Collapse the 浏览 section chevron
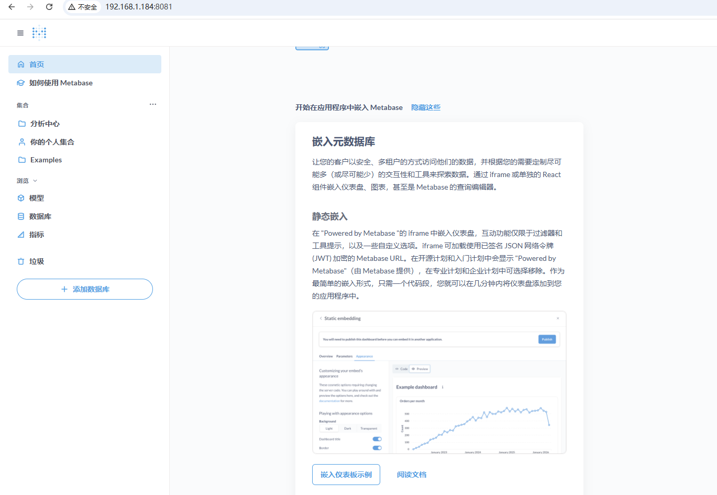Viewport: 717px width, 495px height. pos(35,180)
